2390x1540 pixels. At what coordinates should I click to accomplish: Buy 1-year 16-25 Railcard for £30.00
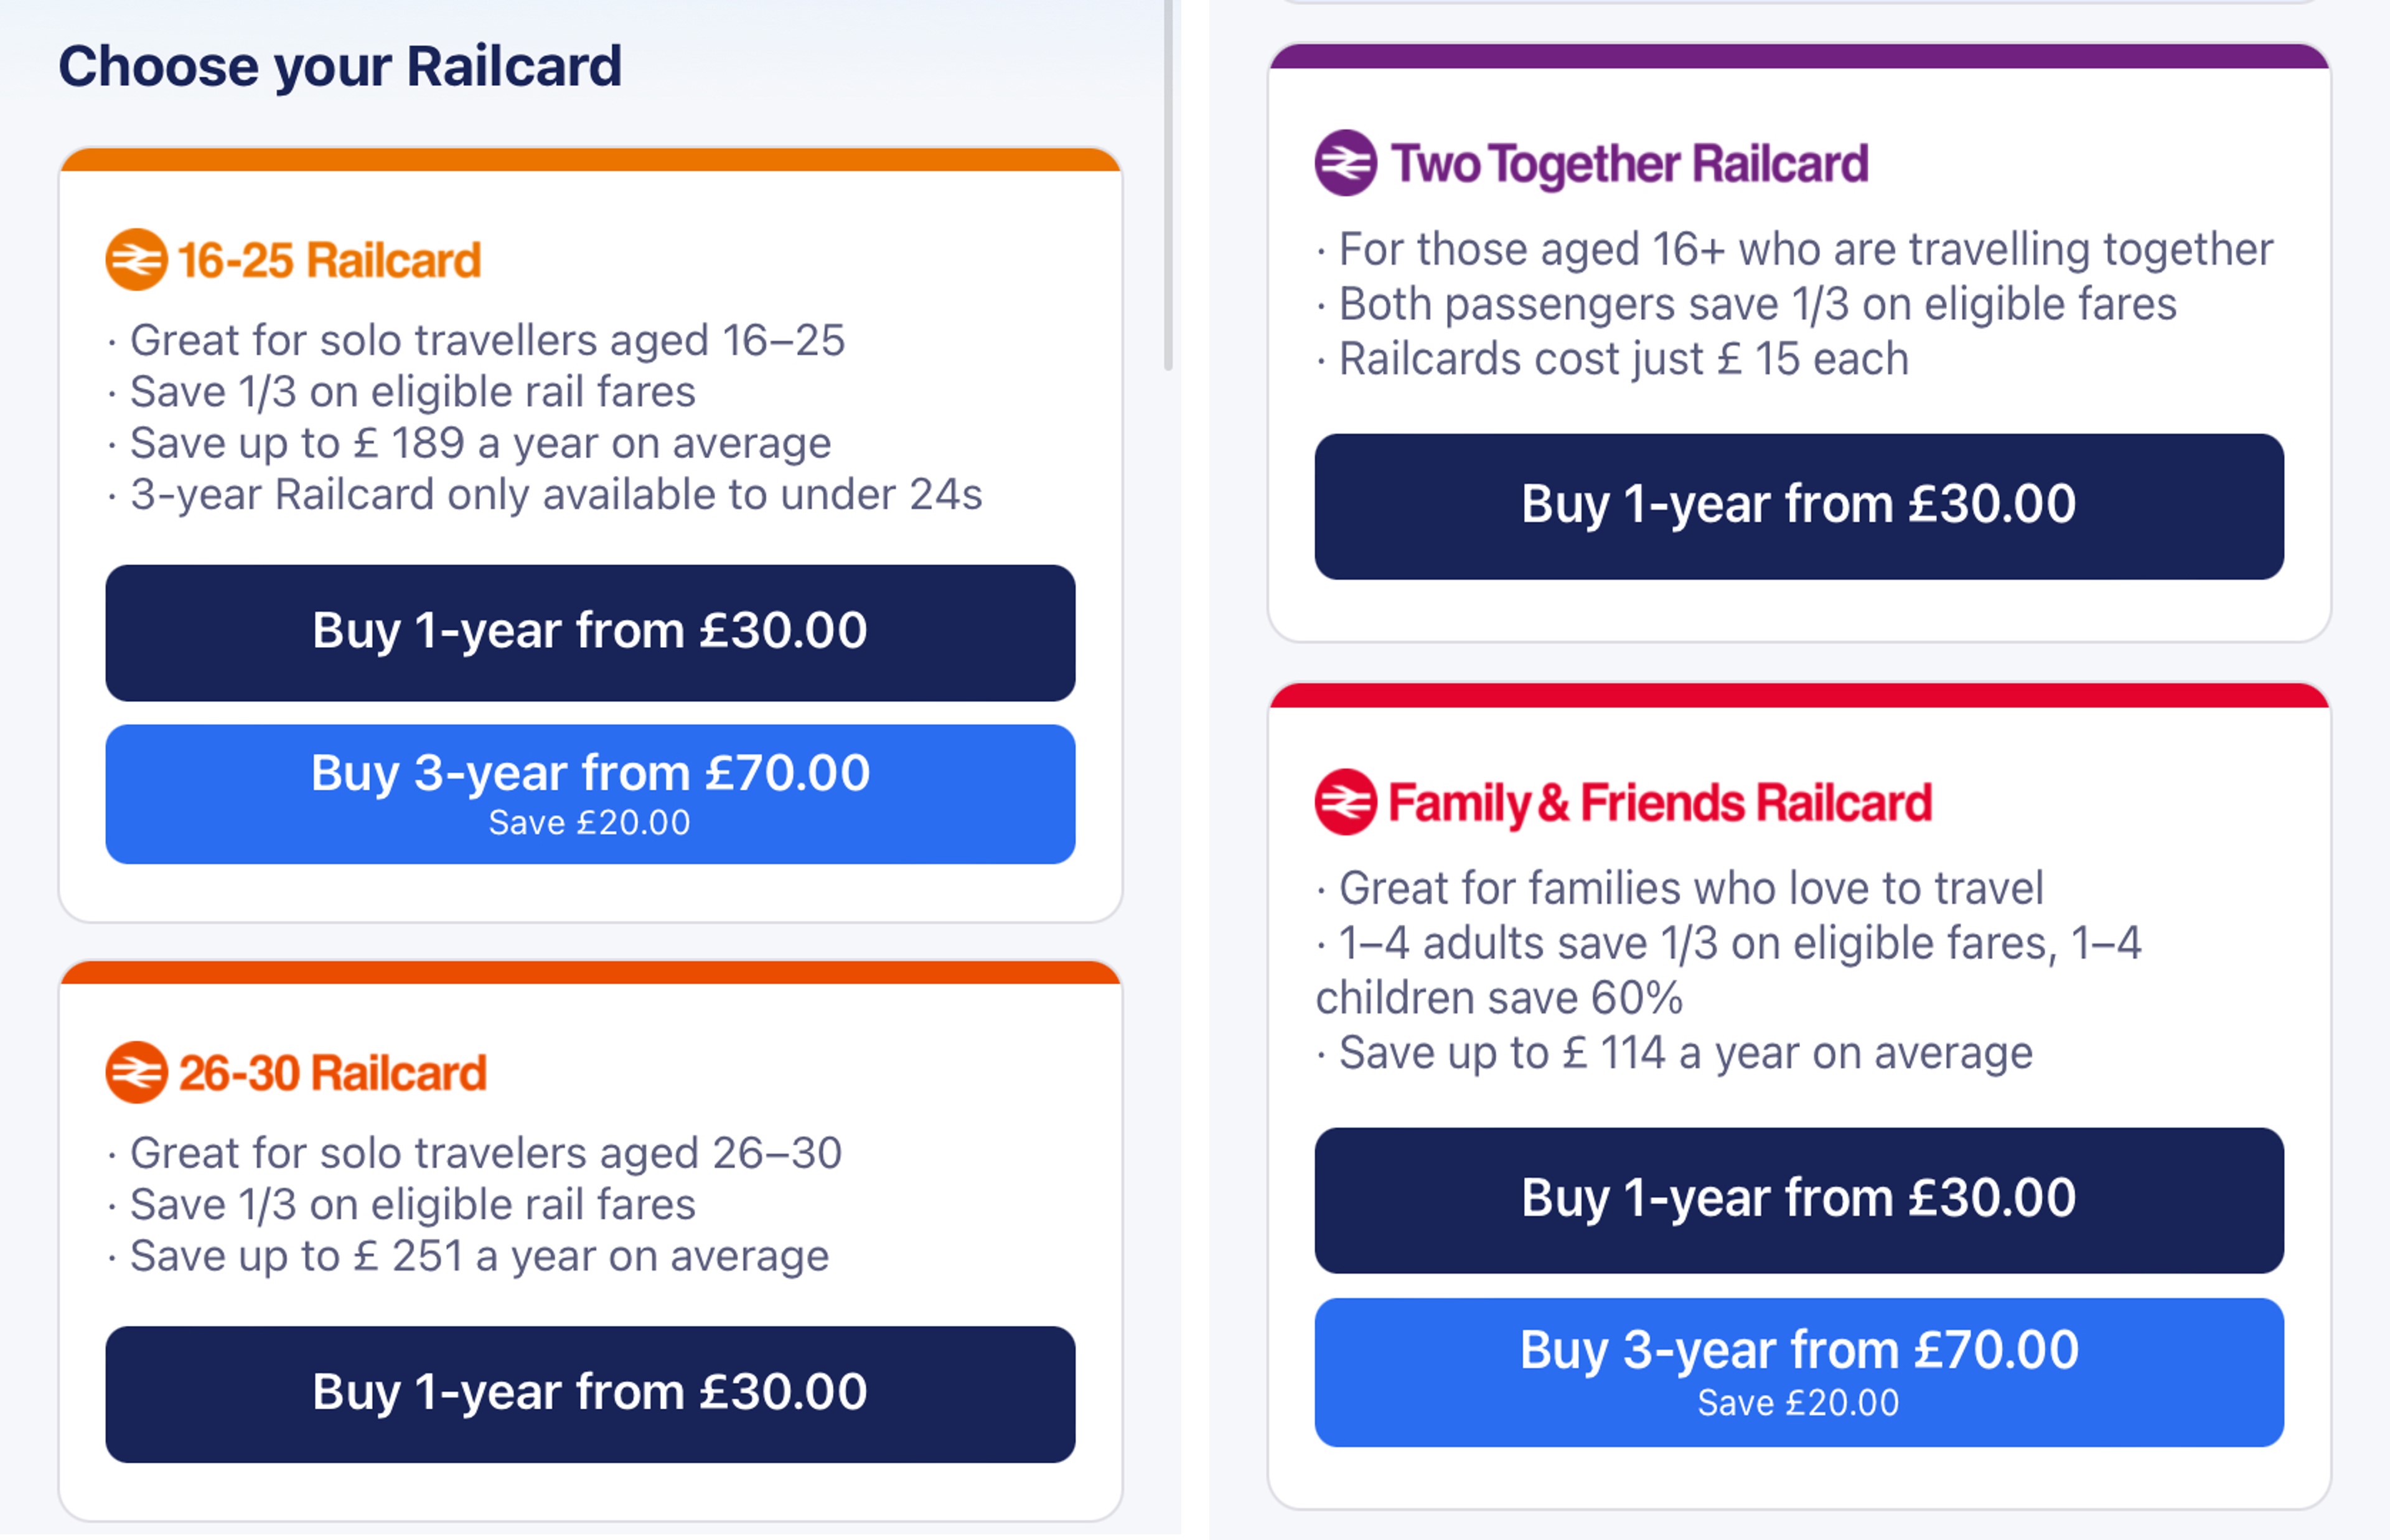[x=590, y=632]
